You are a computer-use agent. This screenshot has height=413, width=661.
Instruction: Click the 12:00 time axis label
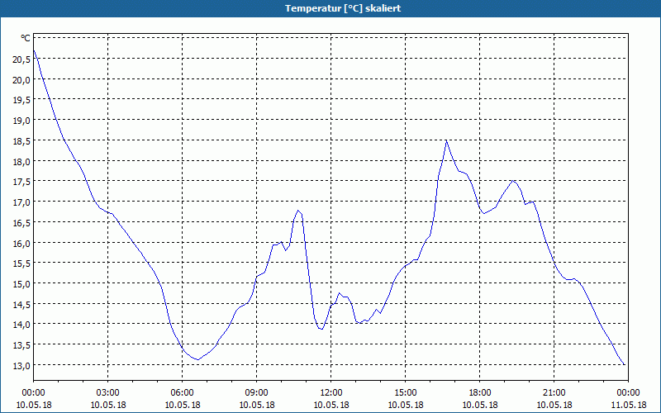coord(331,393)
